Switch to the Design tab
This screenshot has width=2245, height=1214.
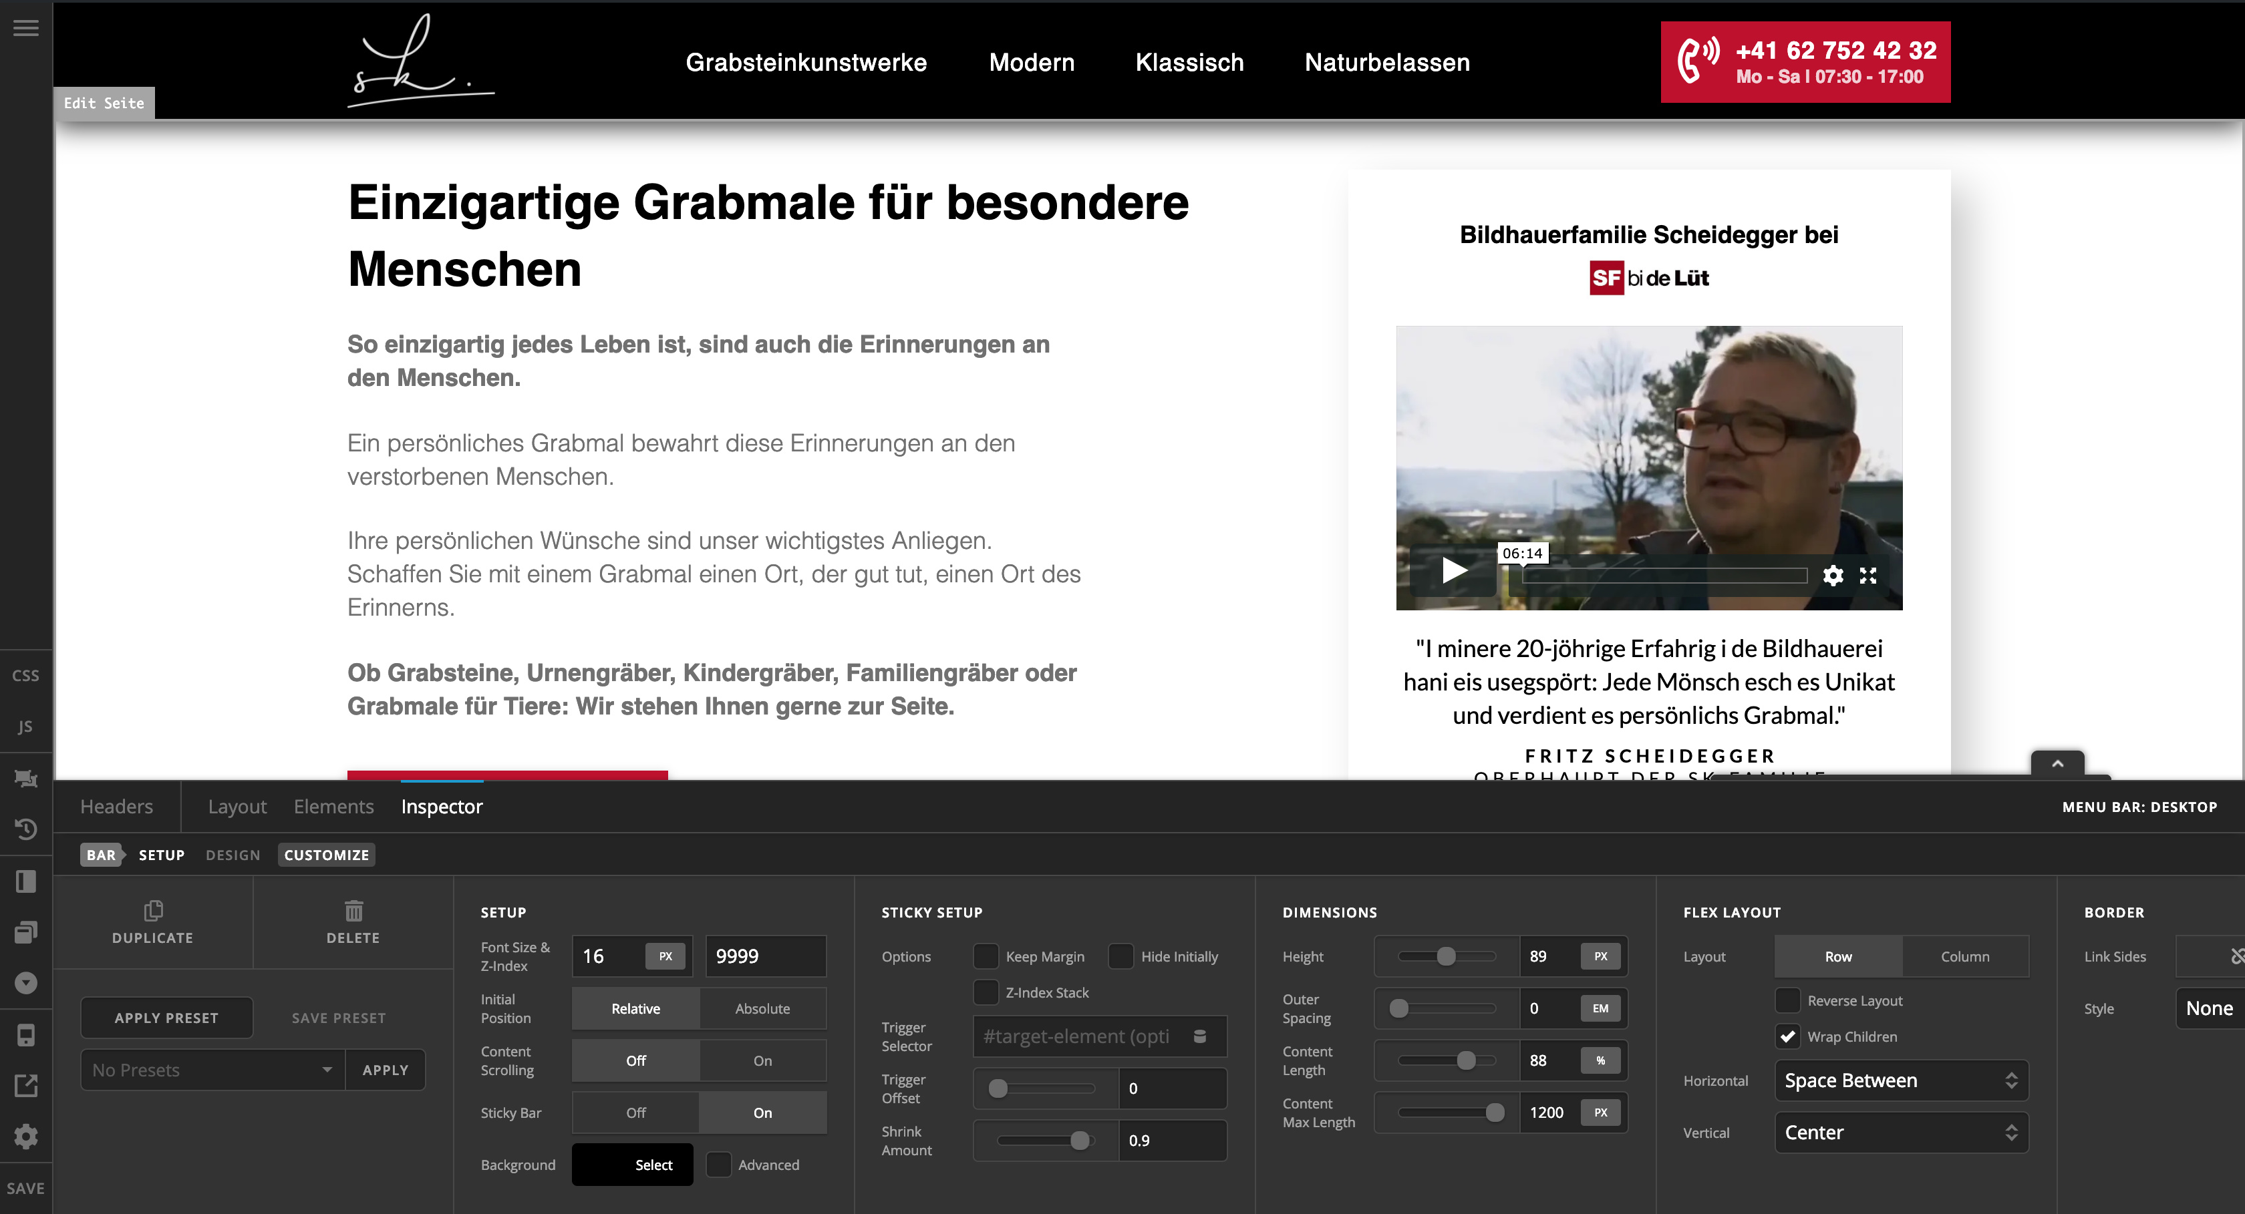point(233,855)
